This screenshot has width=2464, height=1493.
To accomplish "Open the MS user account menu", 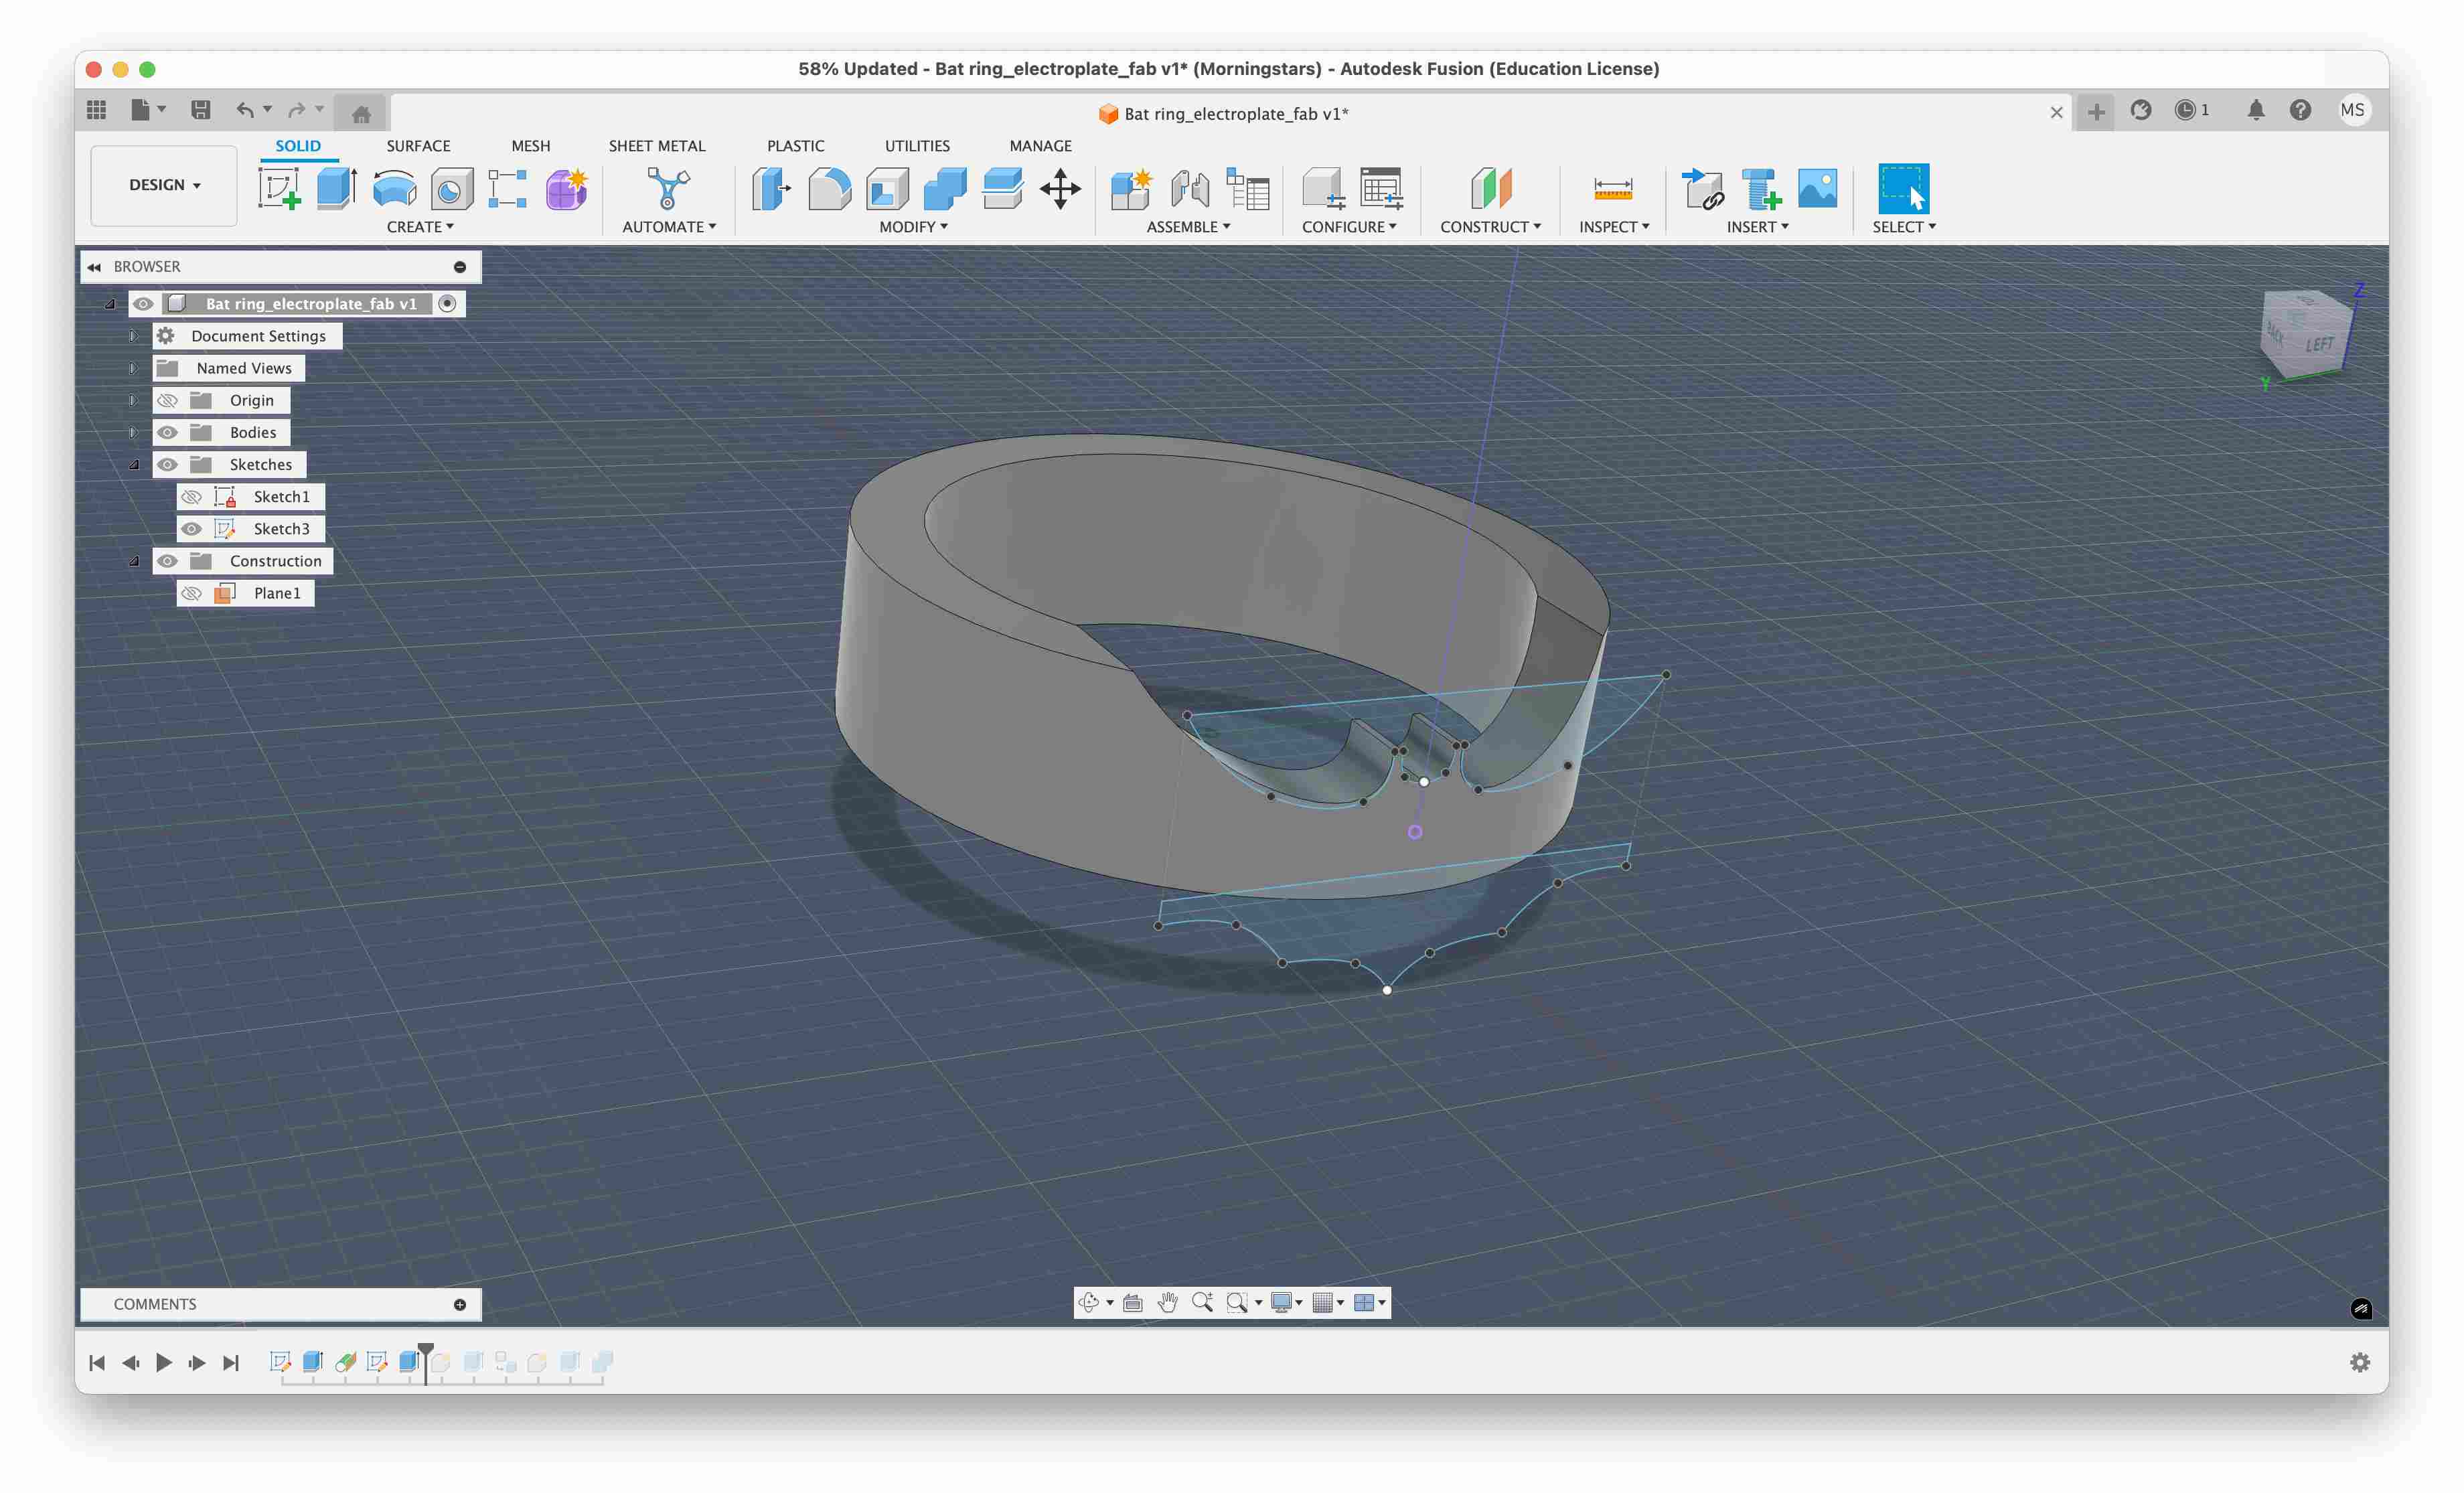I will coord(2352,110).
